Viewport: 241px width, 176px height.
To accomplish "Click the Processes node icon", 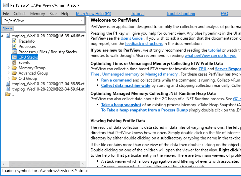I will tap(14, 47).
